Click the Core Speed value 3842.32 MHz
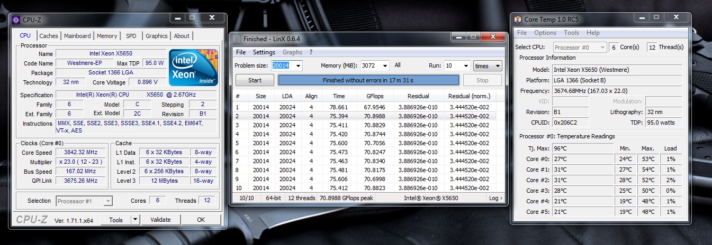Viewport: 712px width, 245px height. [81, 153]
